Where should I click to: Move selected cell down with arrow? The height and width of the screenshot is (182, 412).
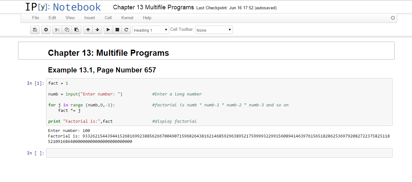pos(97,30)
